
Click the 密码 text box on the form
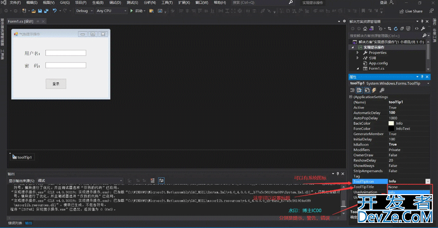click(65, 65)
